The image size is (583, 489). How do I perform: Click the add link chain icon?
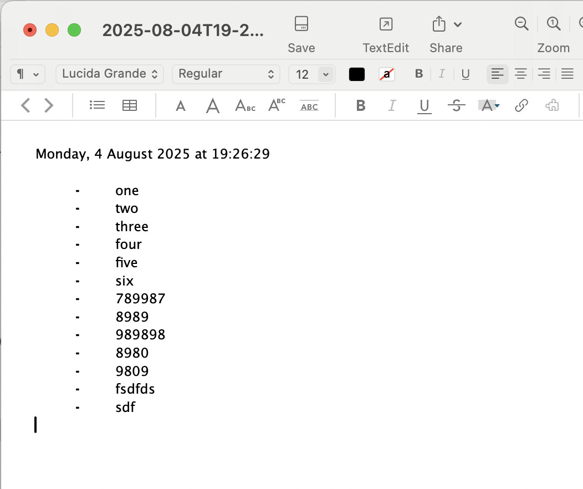point(521,105)
